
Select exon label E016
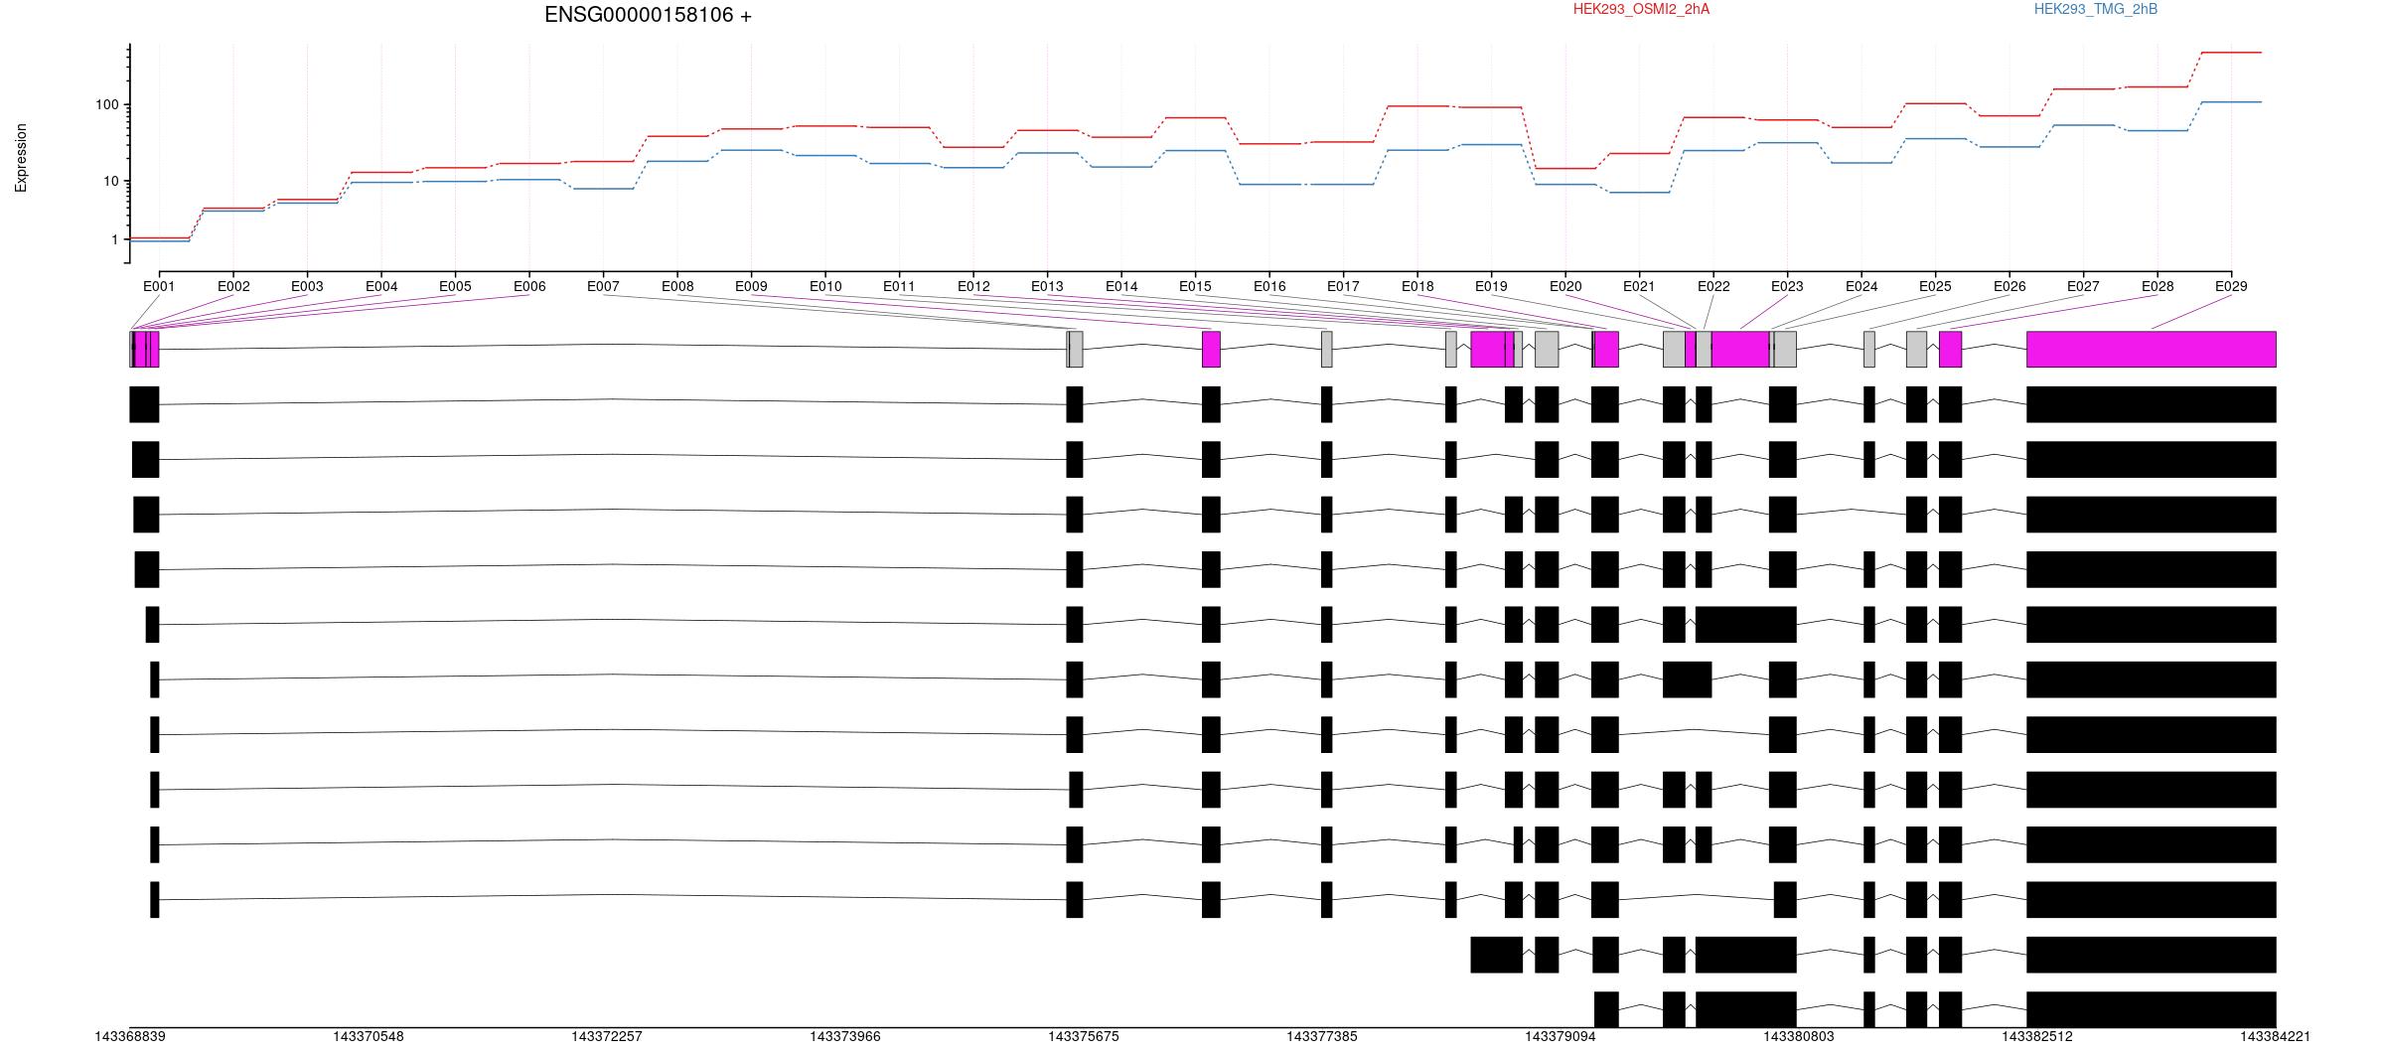[1269, 286]
